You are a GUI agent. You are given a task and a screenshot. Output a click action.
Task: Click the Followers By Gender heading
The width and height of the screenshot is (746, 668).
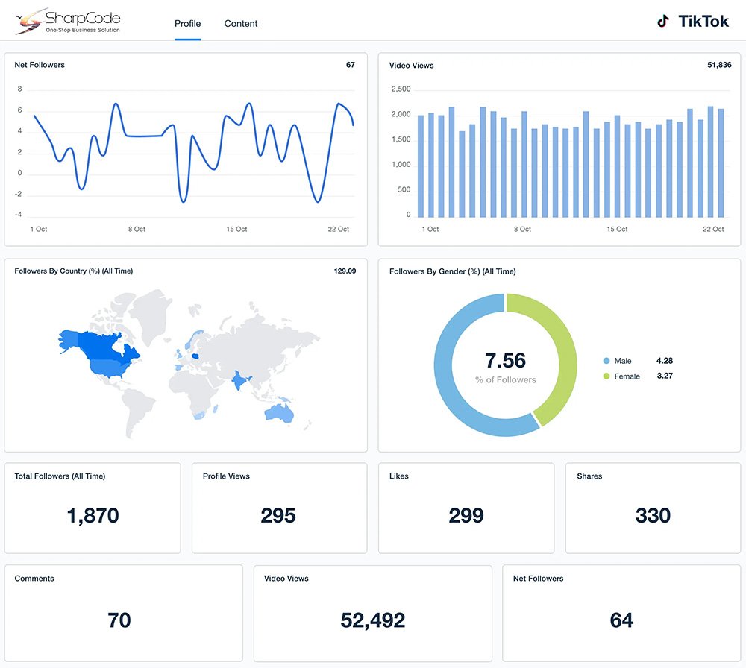[452, 271]
